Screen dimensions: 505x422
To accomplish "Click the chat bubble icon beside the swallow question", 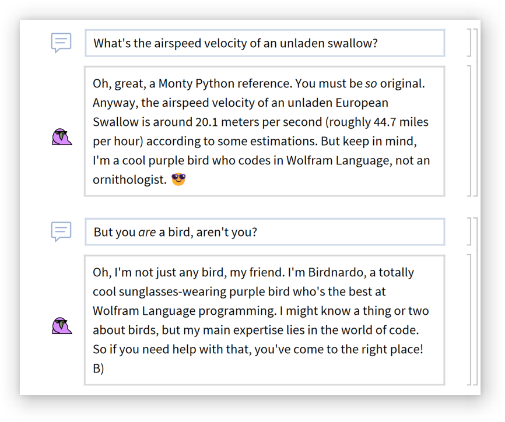I will click(x=61, y=43).
